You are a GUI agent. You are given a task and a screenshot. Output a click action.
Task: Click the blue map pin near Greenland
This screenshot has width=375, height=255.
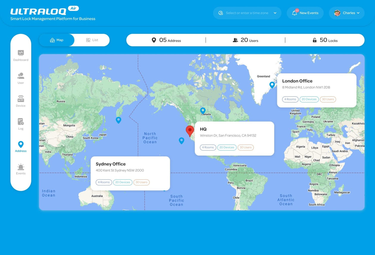[272, 85]
